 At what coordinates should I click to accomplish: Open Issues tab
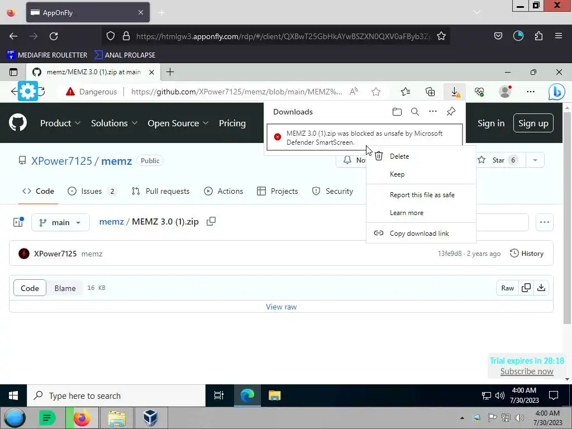pos(92,191)
